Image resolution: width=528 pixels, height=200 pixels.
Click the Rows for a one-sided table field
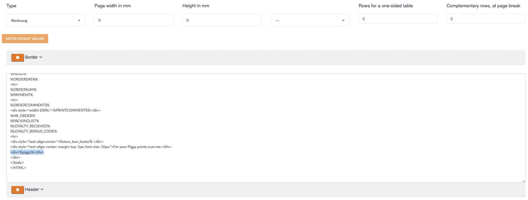[x=398, y=19]
